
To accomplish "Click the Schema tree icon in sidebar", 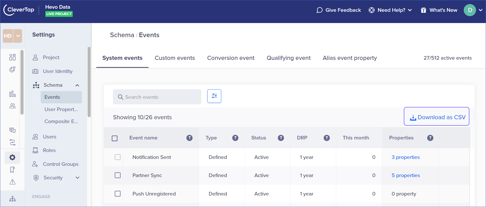I will pos(36,85).
